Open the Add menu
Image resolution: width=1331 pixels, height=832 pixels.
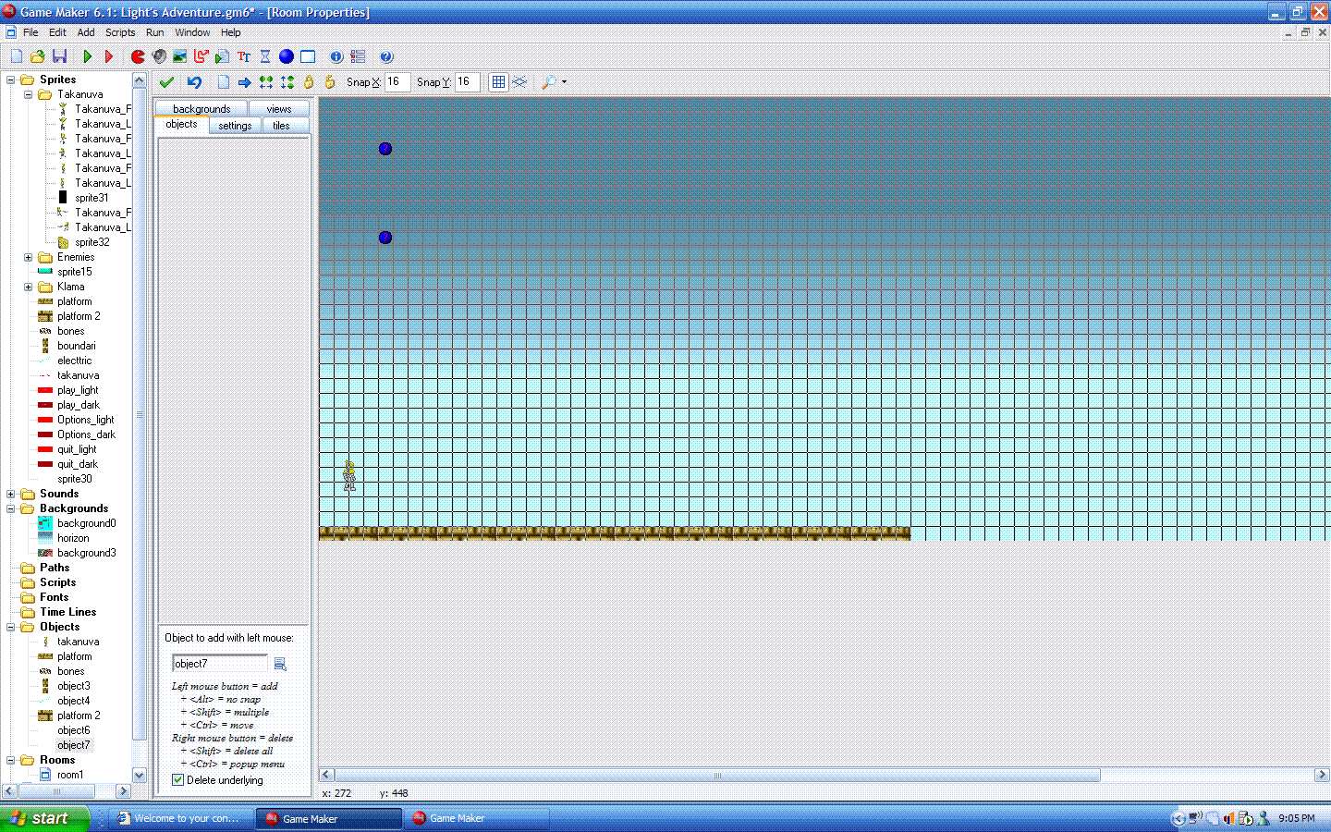(x=86, y=32)
